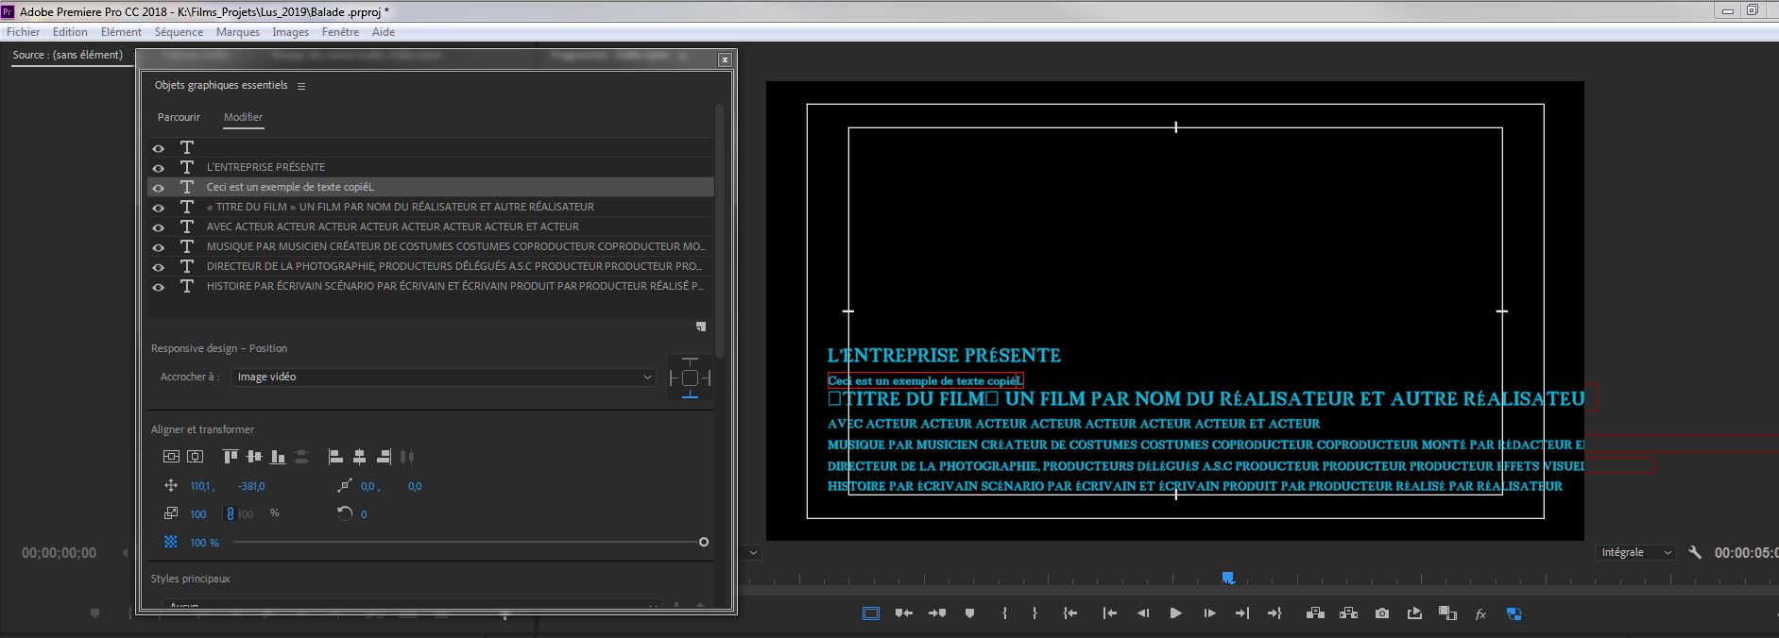
Task: Open the Objets graphiques essentiels panel menu
Action: point(301,86)
